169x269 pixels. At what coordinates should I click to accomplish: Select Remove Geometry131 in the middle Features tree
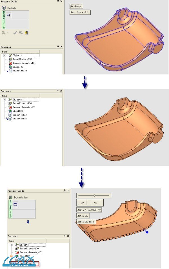pos(24,107)
